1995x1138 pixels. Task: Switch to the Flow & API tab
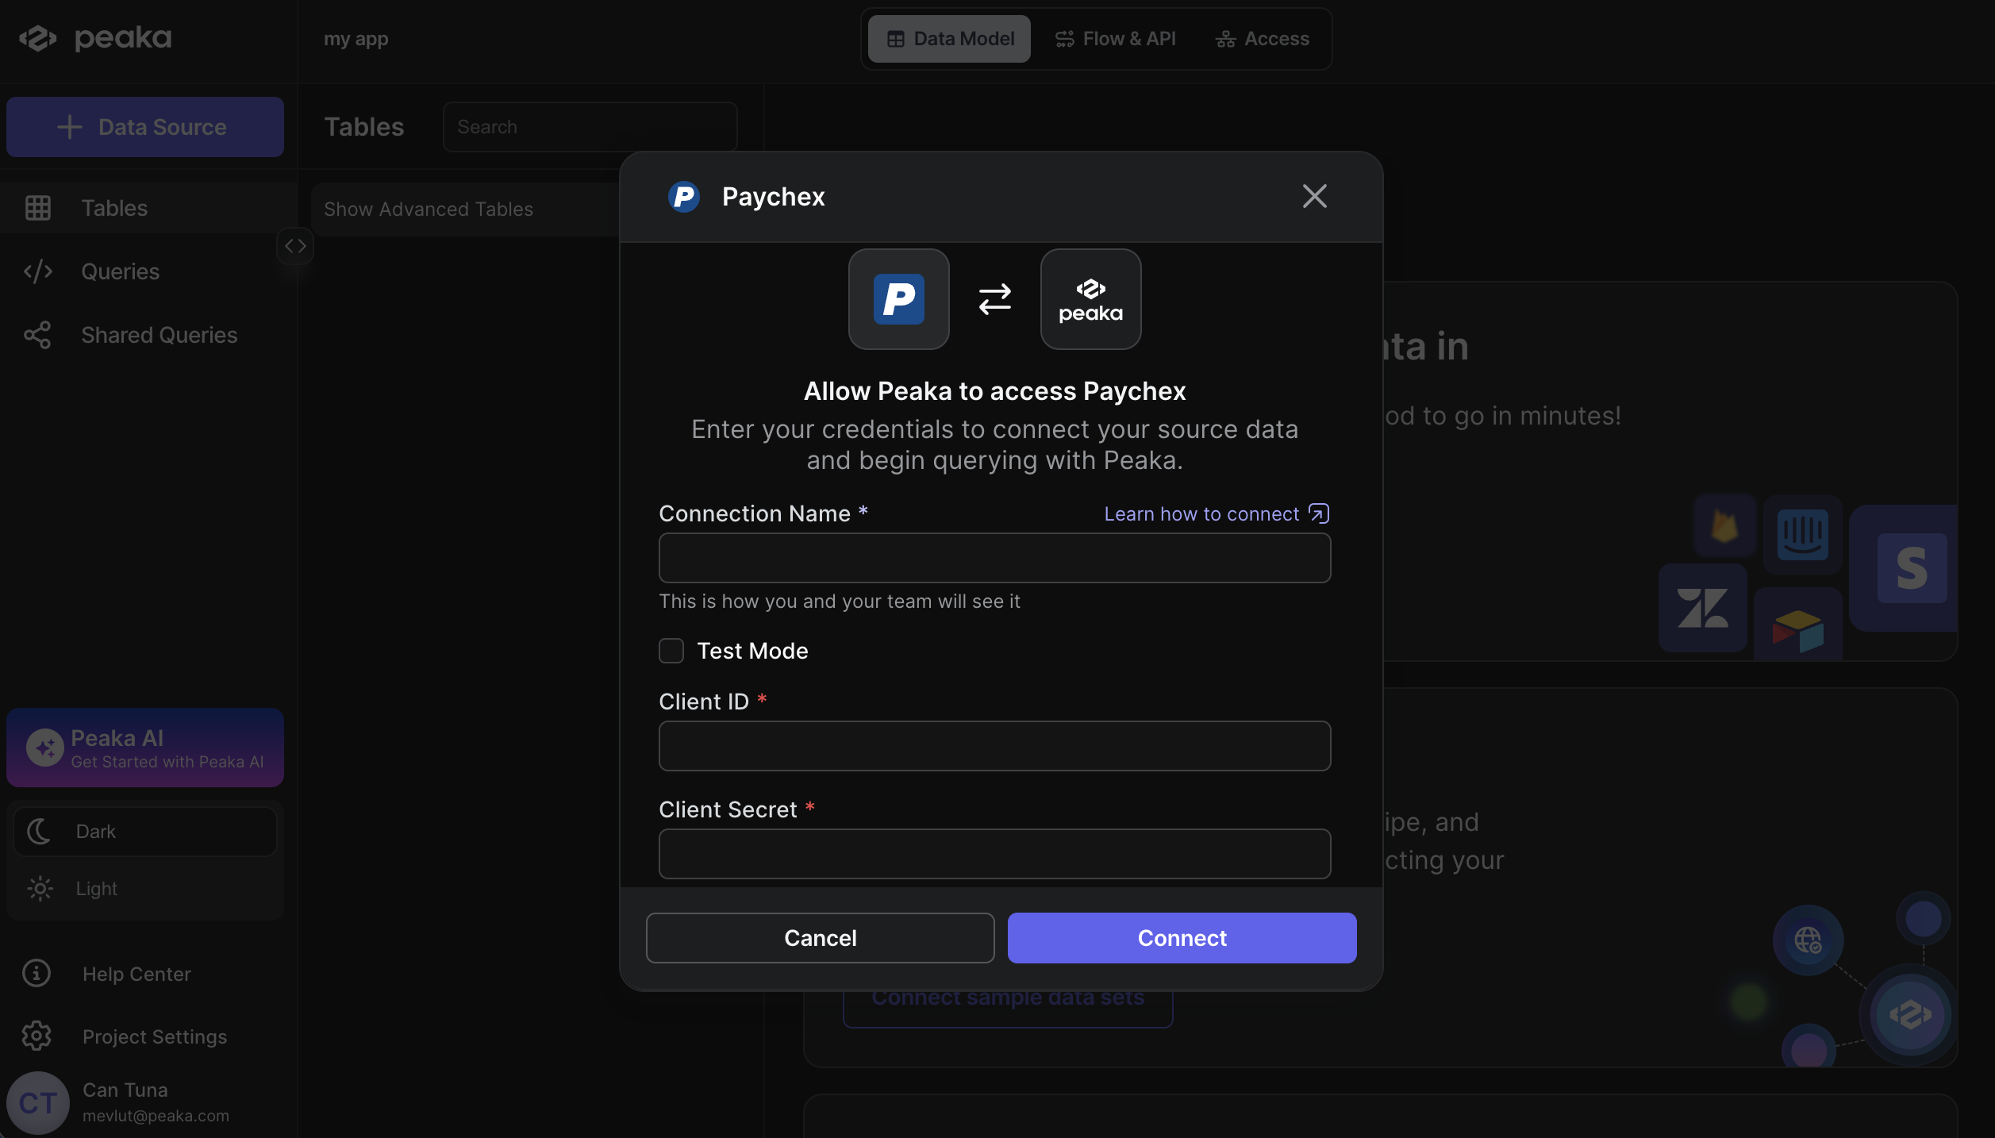tap(1115, 39)
